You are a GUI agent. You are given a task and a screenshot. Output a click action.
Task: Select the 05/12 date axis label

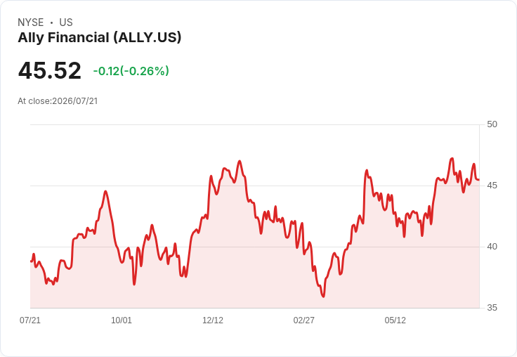coord(395,320)
